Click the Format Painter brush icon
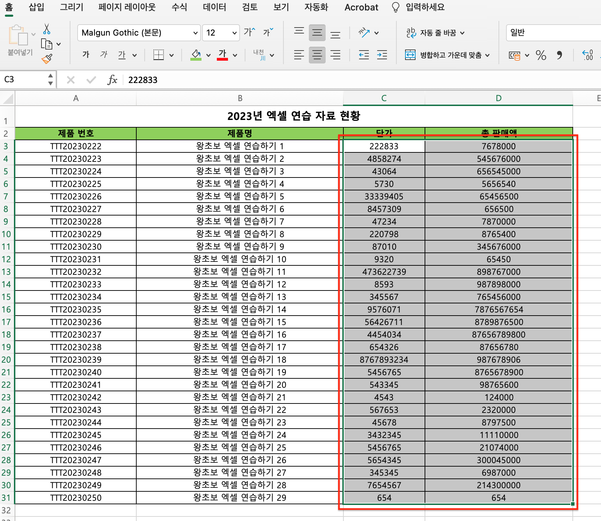The height and width of the screenshot is (521, 601). (x=47, y=59)
